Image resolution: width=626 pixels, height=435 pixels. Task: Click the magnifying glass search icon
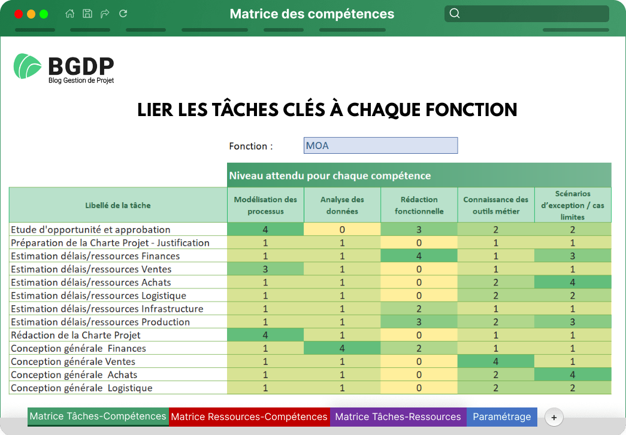point(455,14)
